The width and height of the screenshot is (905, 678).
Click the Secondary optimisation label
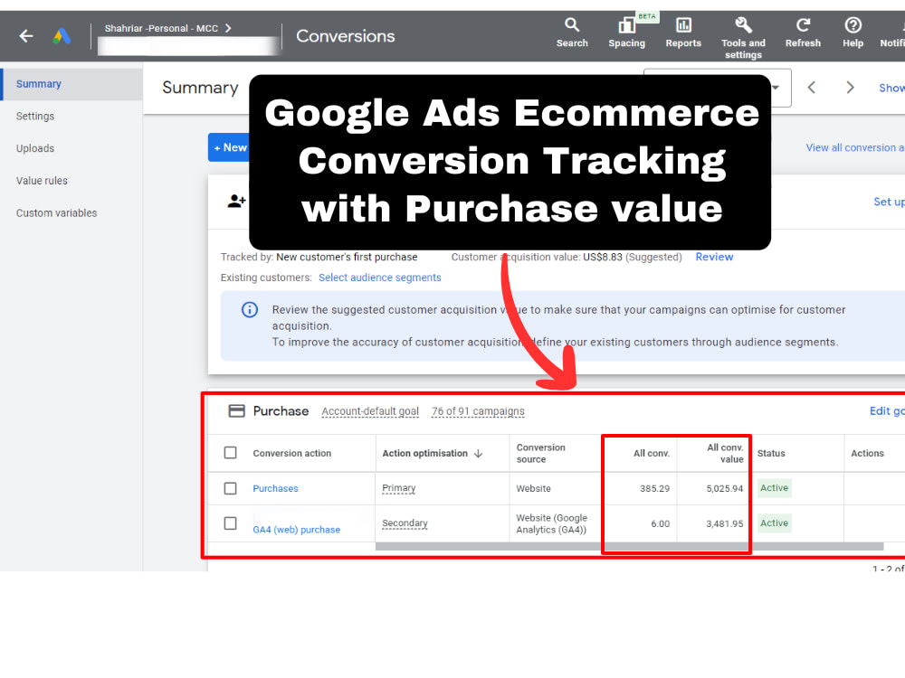tap(405, 523)
